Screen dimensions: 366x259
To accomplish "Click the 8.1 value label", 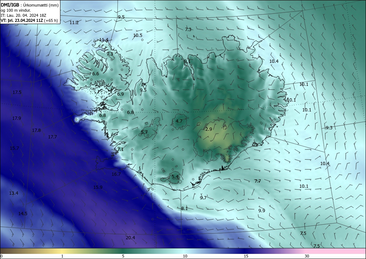I will [x=184, y=209].
